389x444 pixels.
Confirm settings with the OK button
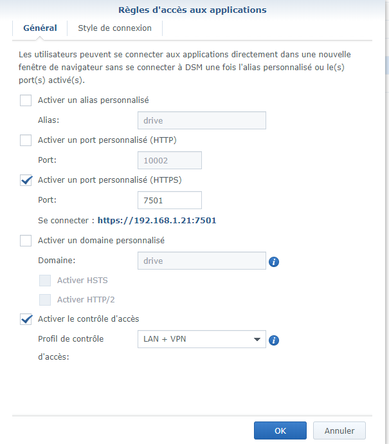(280, 430)
